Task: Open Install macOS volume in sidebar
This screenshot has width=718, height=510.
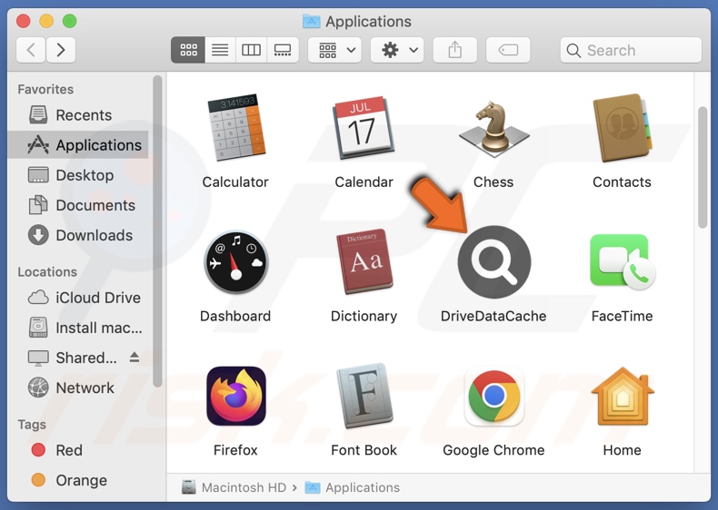Action: tap(78, 328)
